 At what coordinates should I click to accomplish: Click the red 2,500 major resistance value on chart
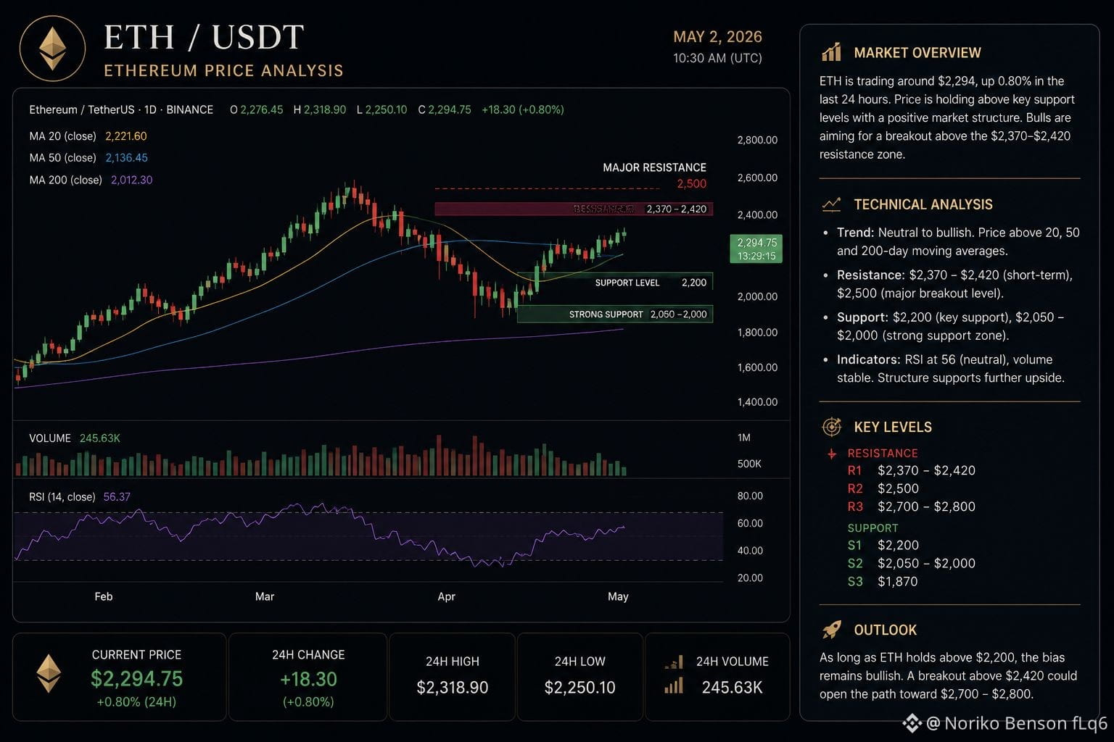point(691,183)
